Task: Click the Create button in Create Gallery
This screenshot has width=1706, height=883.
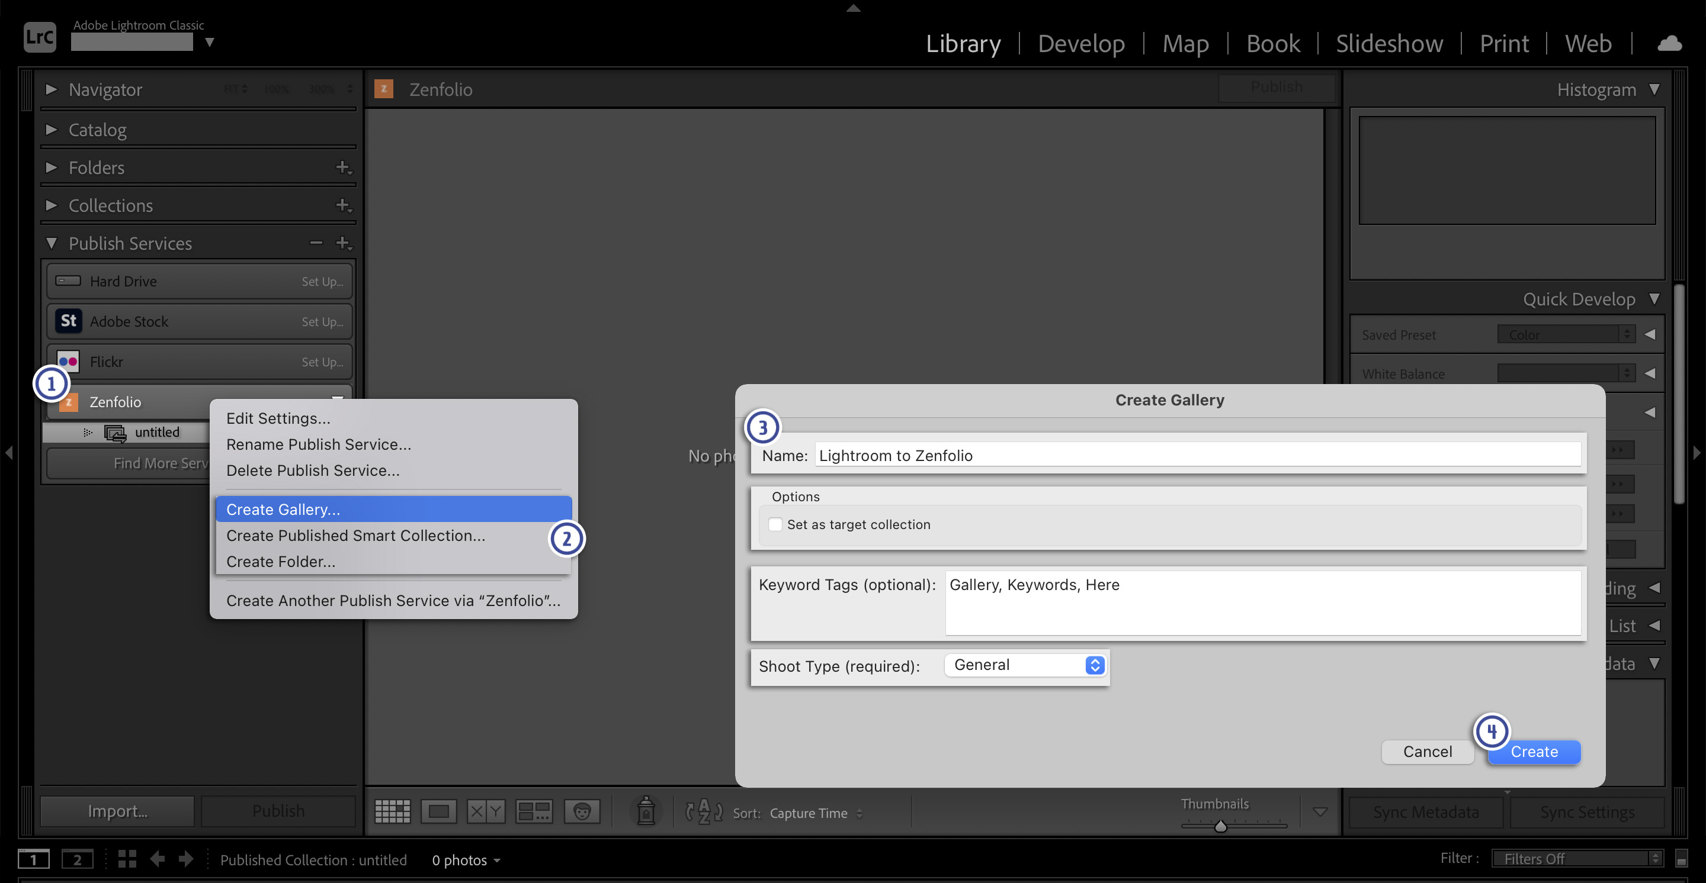Action: click(x=1534, y=752)
